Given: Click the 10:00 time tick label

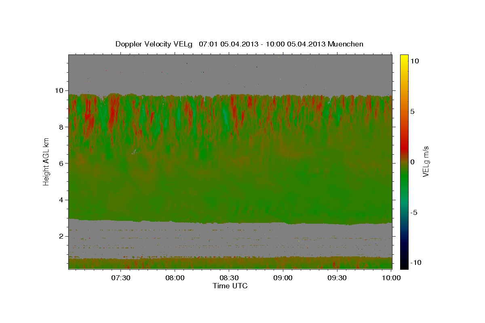Looking at the screenshot, I should (391, 278).
